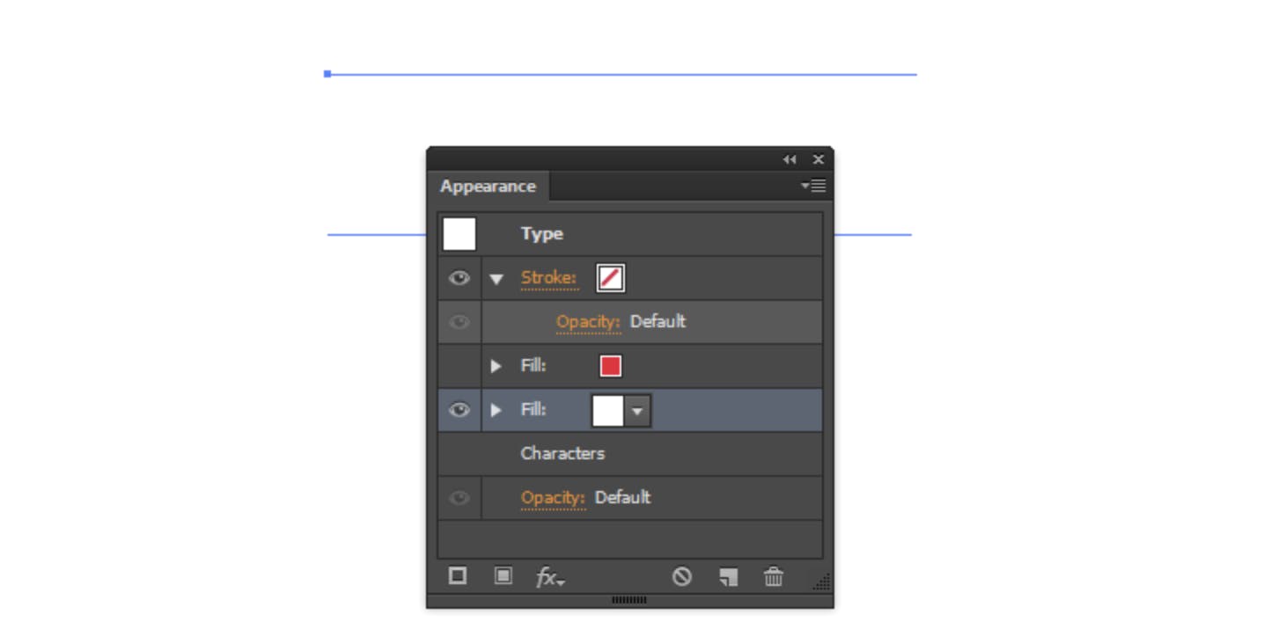Toggle visibility of the stroke's Opacity row
This screenshot has height=637, width=1278.
point(459,322)
